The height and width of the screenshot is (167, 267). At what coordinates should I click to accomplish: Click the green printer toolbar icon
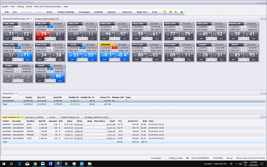(182, 12)
